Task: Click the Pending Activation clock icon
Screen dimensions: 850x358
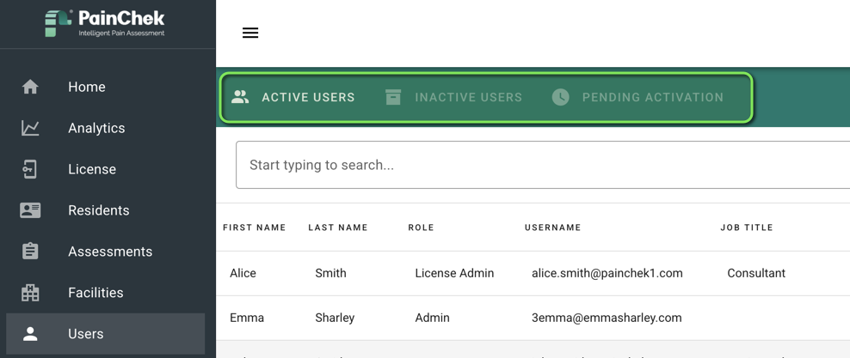Action: point(561,97)
